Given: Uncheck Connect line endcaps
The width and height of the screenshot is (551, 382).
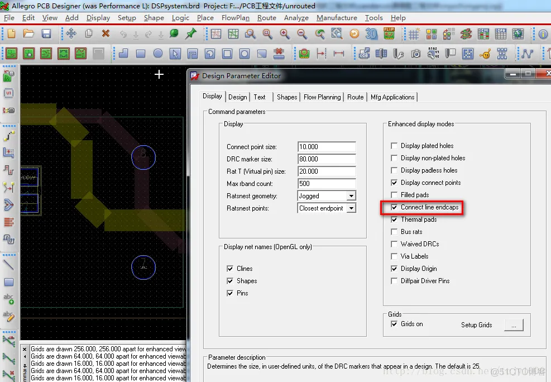Looking at the screenshot, I should pos(394,207).
